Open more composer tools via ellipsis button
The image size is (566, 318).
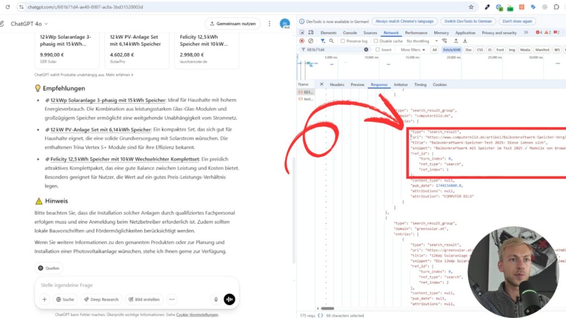click(172, 299)
